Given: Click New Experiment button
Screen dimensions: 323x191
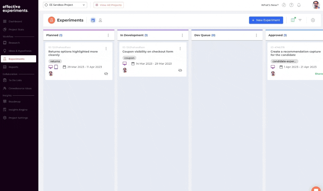Looking at the screenshot, I should (266, 20).
